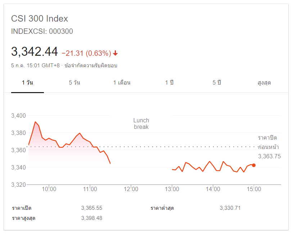Switch to the 5 วัน tab

coord(74,83)
